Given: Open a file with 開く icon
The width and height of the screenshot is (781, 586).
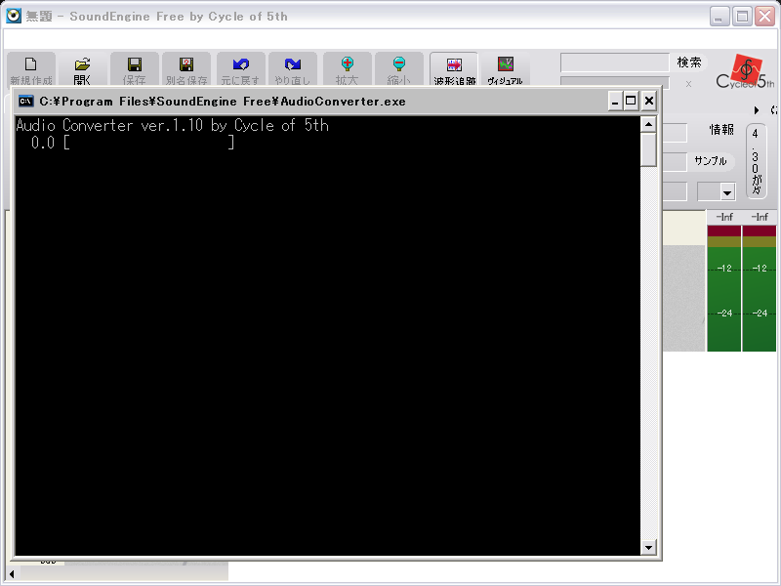Looking at the screenshot, I should tap(82, 69).
